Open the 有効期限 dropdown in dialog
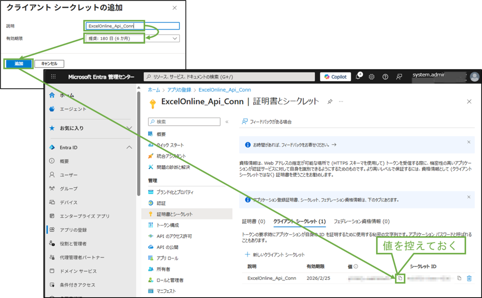 coord(132,38)
